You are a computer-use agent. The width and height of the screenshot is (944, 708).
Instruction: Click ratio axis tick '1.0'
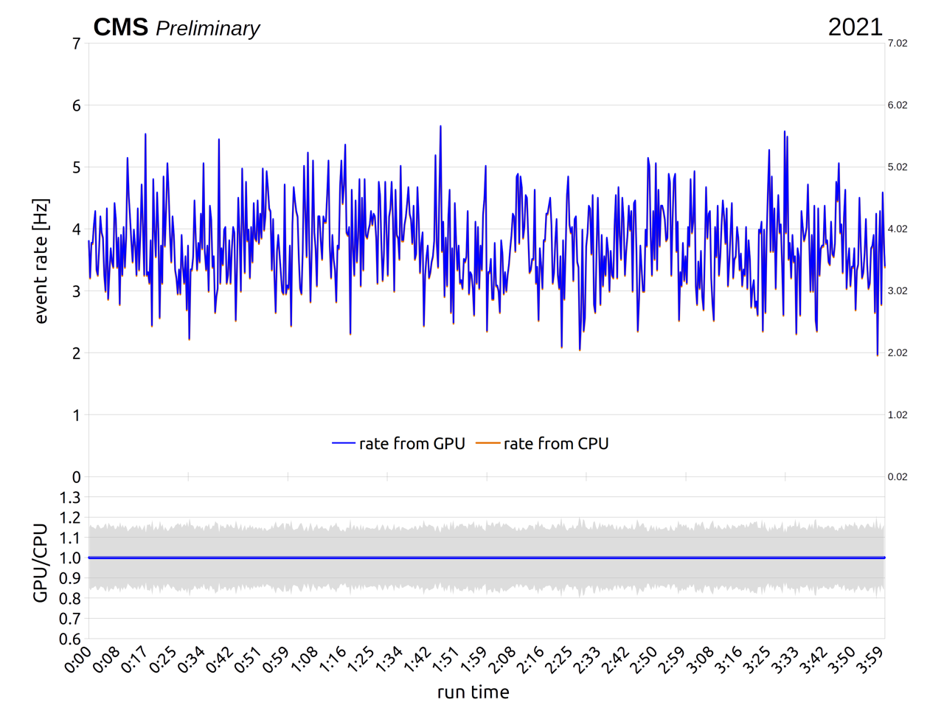click(70, 558)
